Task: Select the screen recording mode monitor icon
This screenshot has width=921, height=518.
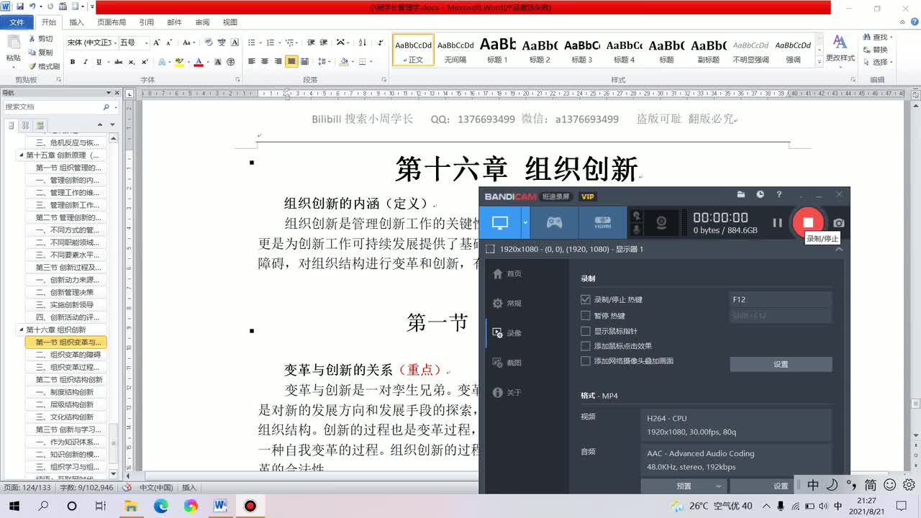Action: click(500, 222)
